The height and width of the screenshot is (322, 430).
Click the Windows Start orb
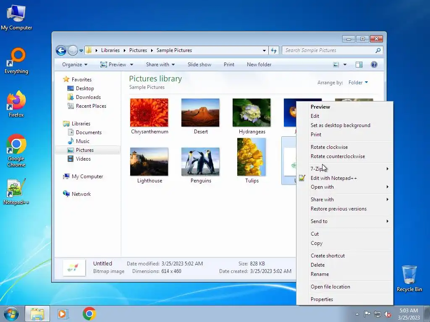tap(11, 314)
